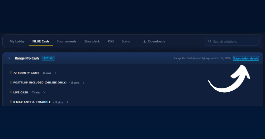Viewport: 265px width, 139px height.
Task: Collapse the Range Pro Cash section
Action: click(x=9, y=58)
